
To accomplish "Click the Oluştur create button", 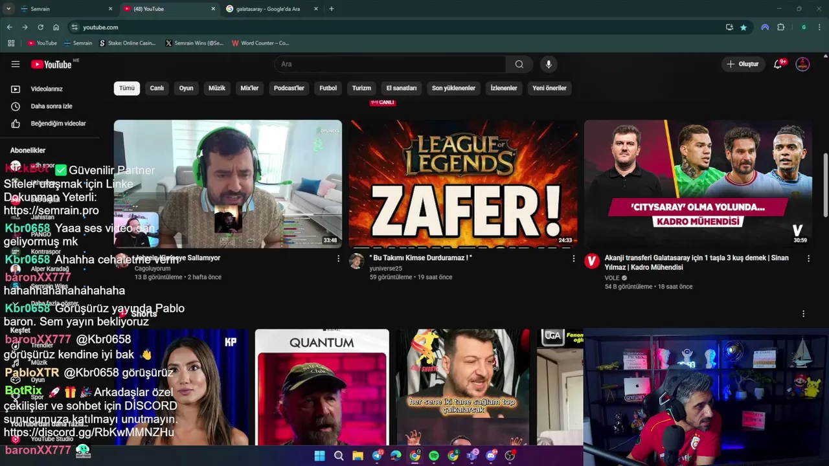I will 743,64.
